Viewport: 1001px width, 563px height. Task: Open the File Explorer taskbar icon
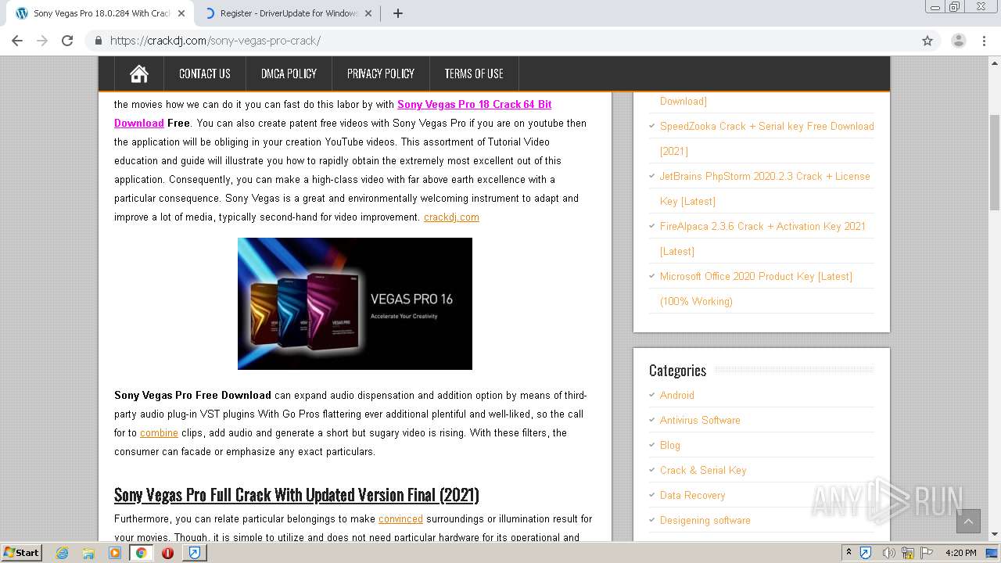88,553
